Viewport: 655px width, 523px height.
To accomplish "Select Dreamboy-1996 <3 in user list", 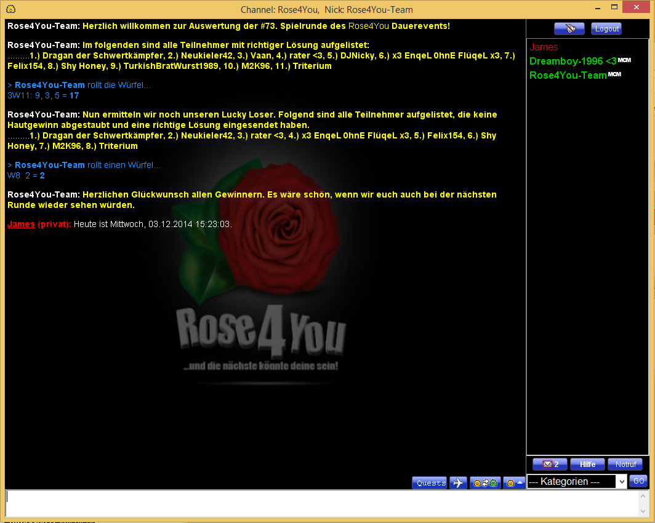I will click(573, 61).
